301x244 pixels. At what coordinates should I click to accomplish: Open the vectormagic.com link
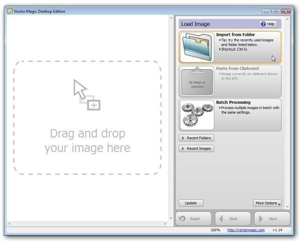[246, 230]
